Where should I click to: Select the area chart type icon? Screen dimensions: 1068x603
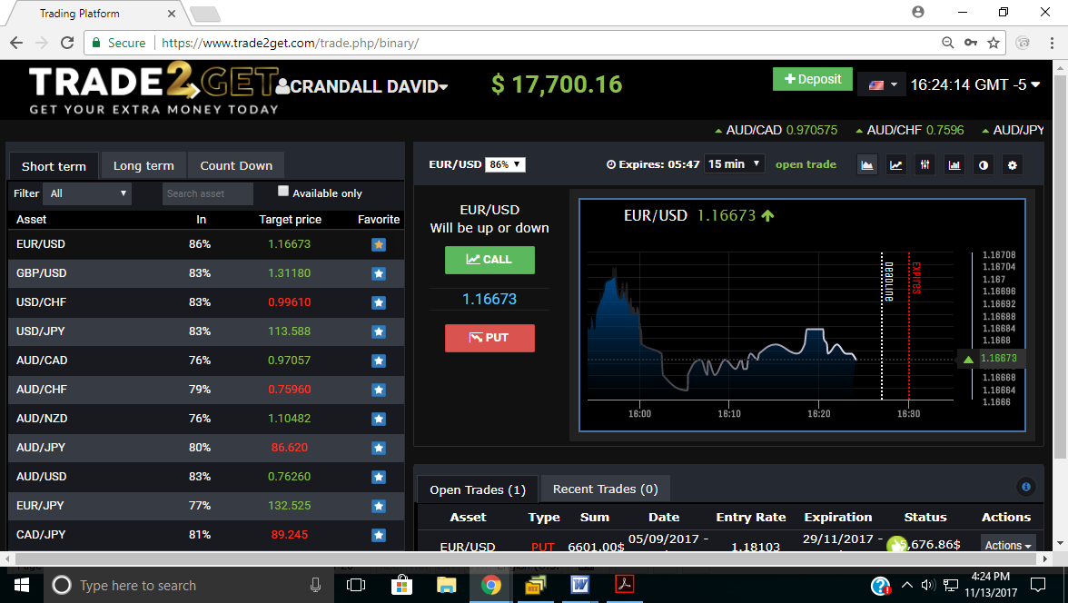(x=867, y=165)
